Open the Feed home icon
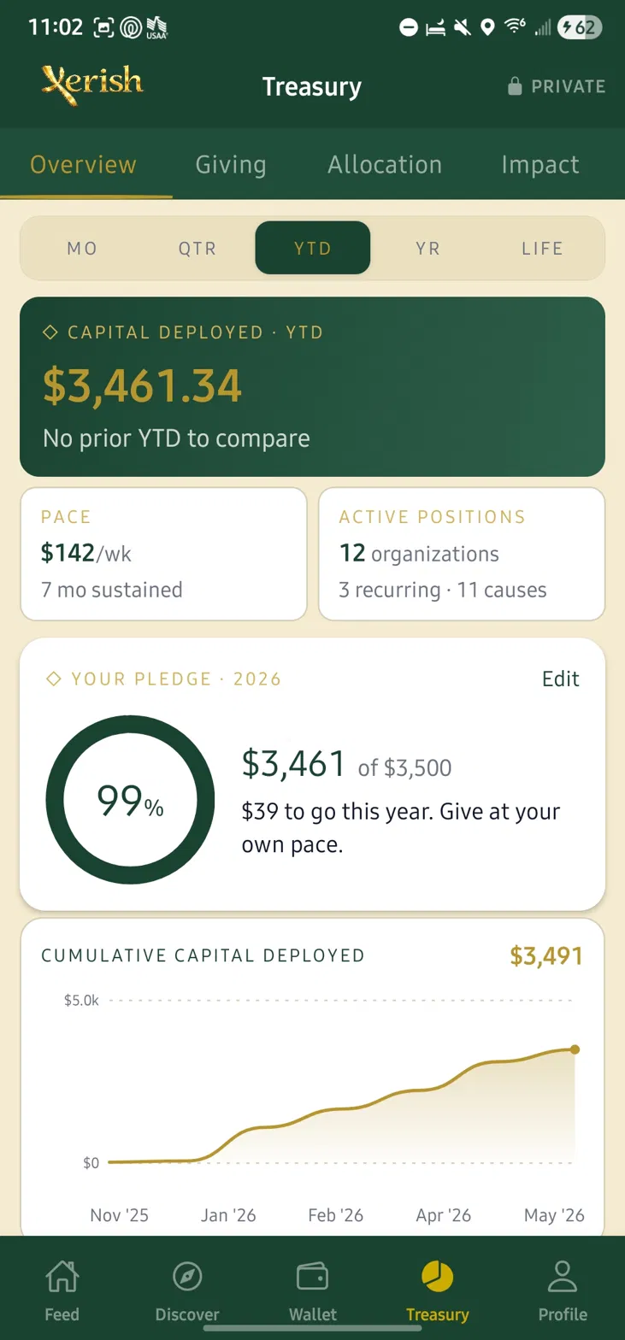This screenshot has height=1340, width=625. click(x=62, y=1277)
